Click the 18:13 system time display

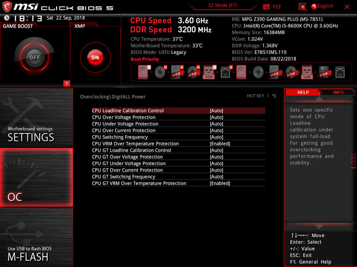tap(28, 18)
